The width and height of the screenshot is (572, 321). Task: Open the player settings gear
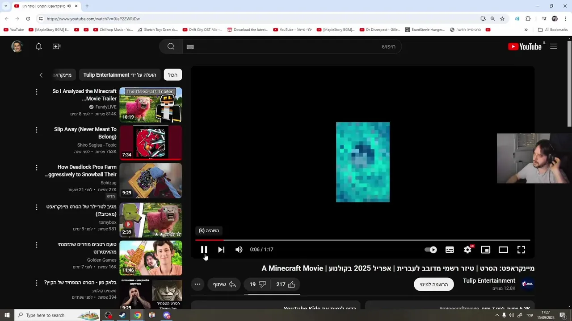click(x=467, y=250)
